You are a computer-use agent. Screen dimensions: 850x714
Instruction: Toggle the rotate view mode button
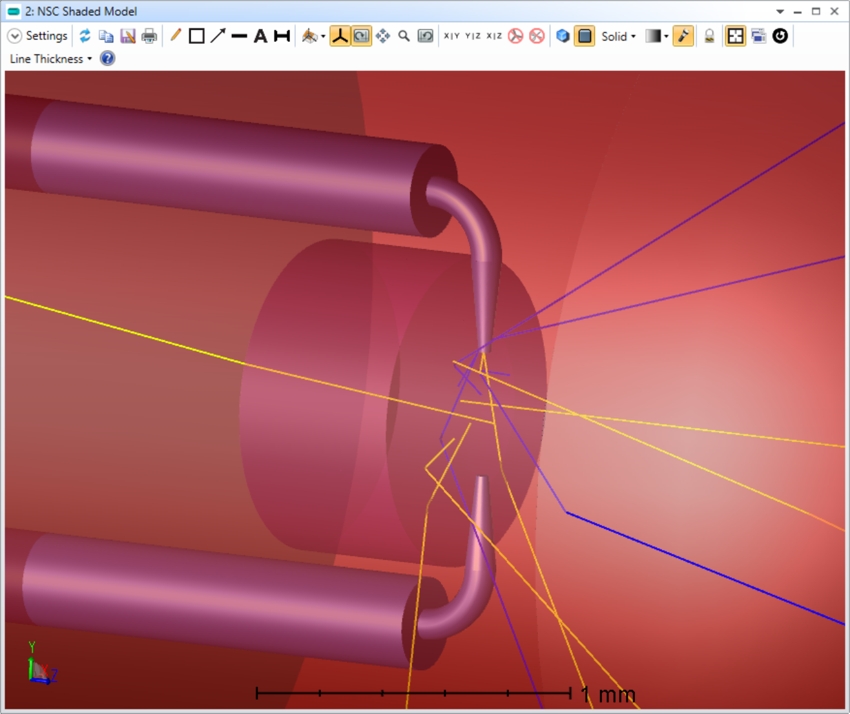coord(362,36)
